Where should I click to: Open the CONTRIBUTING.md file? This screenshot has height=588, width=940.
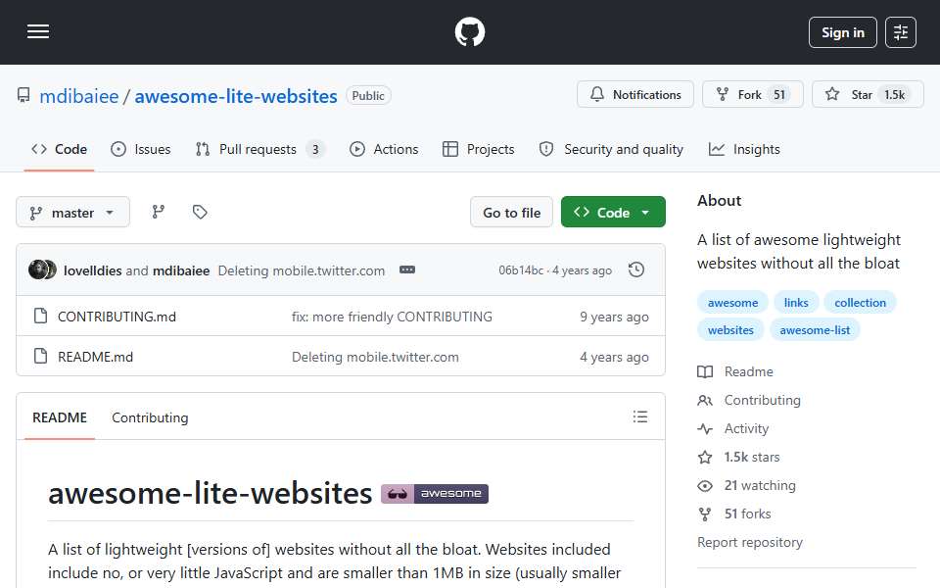coord(117,317)
